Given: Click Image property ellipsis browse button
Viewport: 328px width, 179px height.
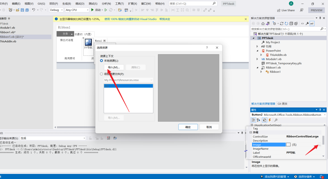Looking at the screenshot, I should (x=319, y=144).
